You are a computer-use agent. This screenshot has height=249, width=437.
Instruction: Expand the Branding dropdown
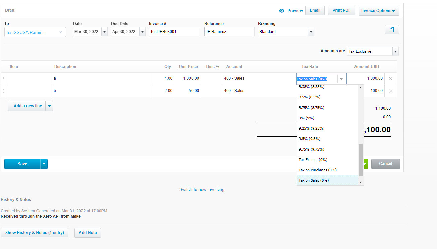[x=311, y=32]
